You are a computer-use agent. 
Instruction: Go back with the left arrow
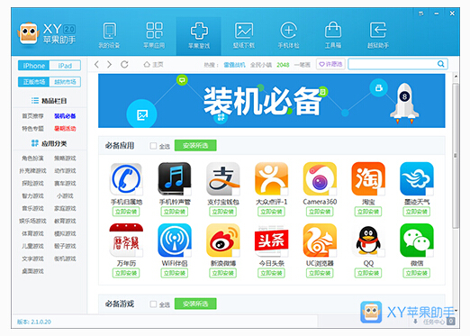pos(96,64)
